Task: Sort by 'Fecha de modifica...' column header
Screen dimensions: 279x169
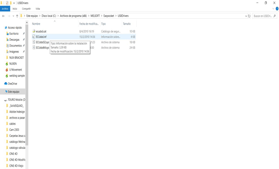Action: (x=89, y=24)
